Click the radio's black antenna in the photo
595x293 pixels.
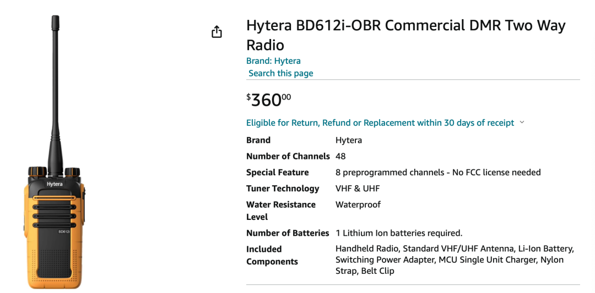coord(56,95)
